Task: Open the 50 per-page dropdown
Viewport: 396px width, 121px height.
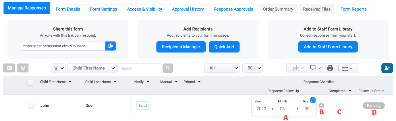Action: 252,68
